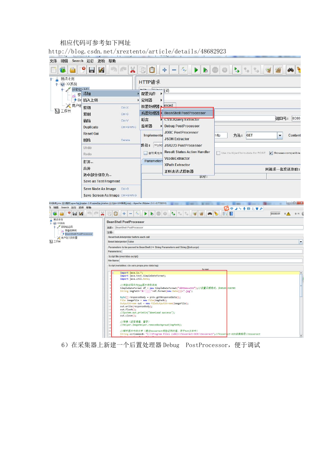Select BeanShell PostProcessor node in tree

[x=79, y=234]
